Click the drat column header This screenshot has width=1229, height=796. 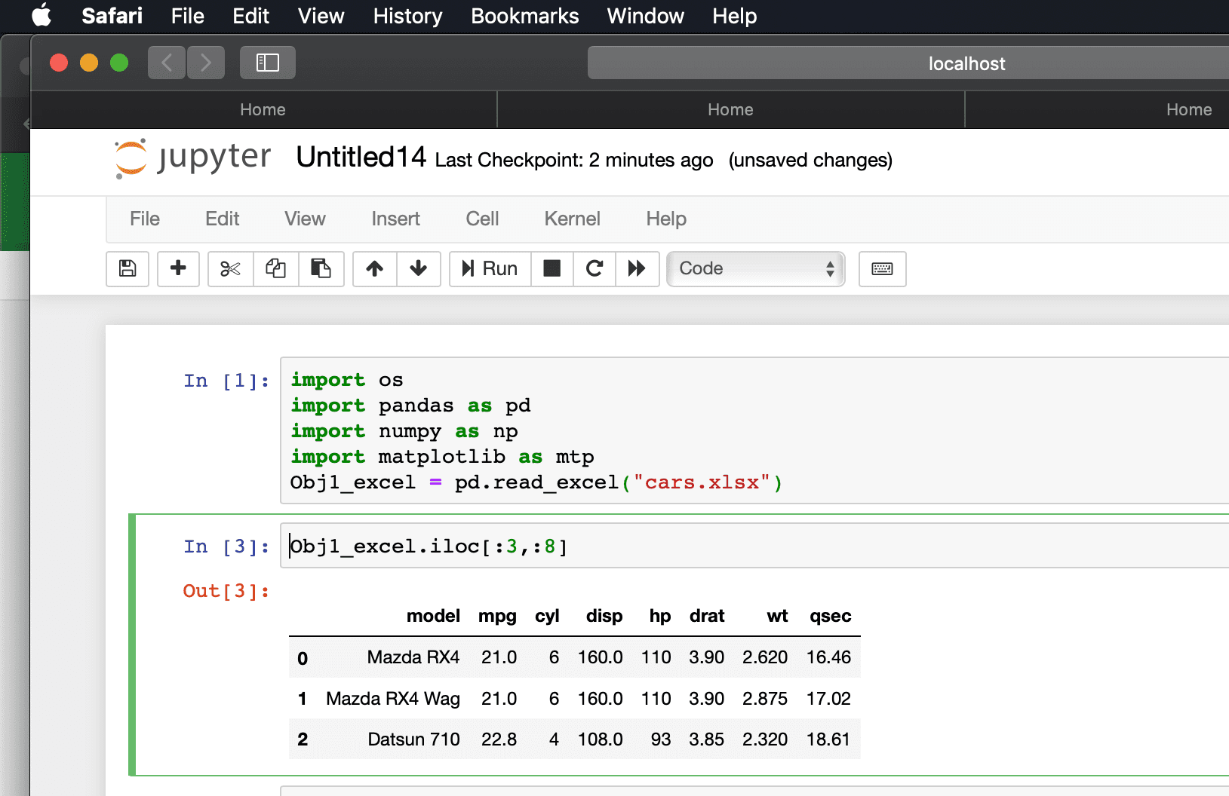point(707,616)
